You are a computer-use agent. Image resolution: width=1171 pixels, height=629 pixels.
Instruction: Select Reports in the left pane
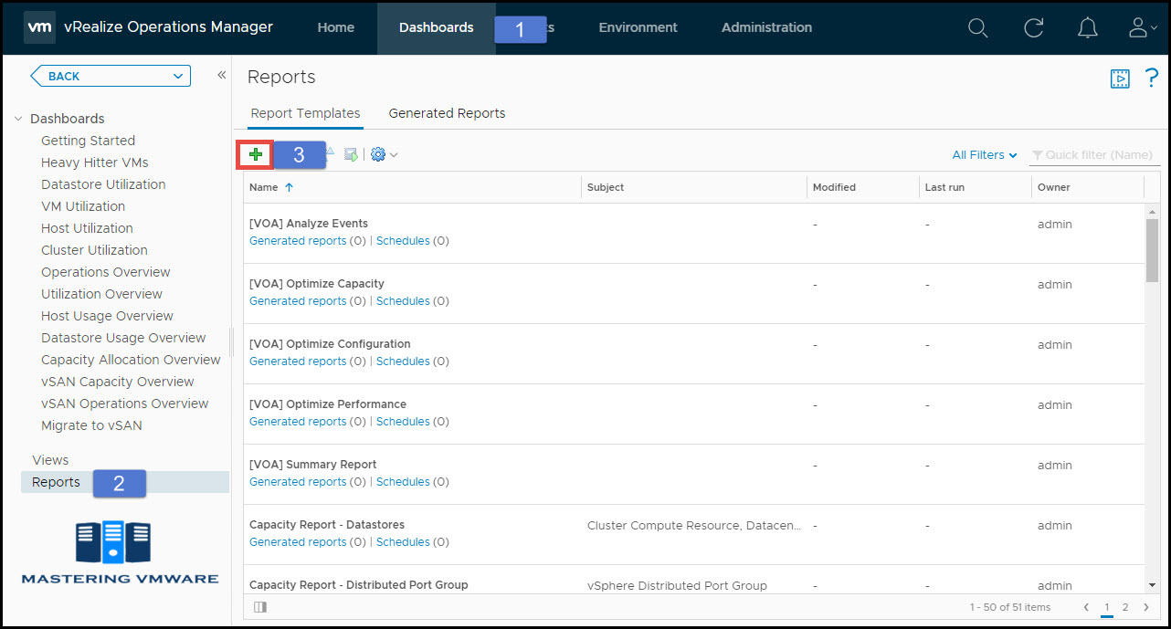(125, 482)
